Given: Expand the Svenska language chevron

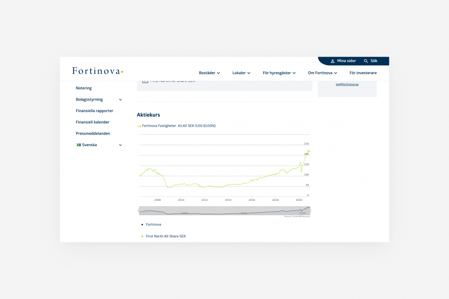Looking at the screenshot, I should (120, 145).
